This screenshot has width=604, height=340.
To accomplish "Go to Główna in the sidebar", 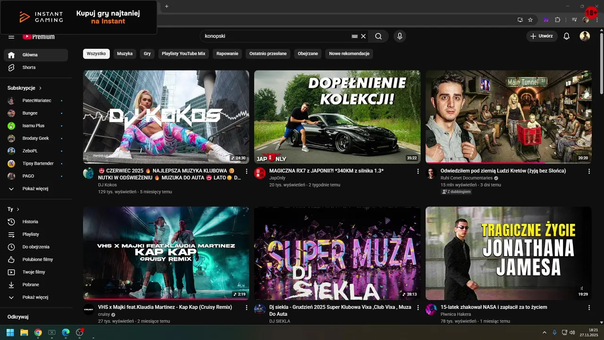I will (x=36, y=55).
